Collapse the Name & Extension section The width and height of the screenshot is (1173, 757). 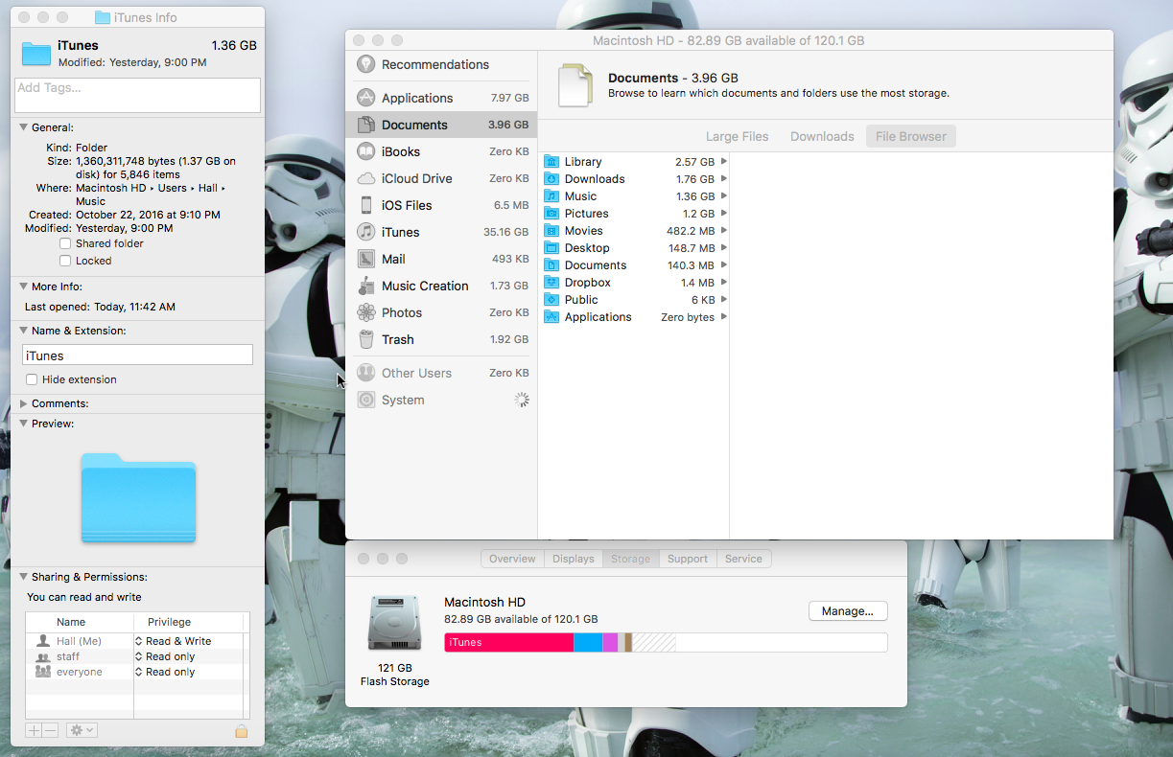click(23, 331)
